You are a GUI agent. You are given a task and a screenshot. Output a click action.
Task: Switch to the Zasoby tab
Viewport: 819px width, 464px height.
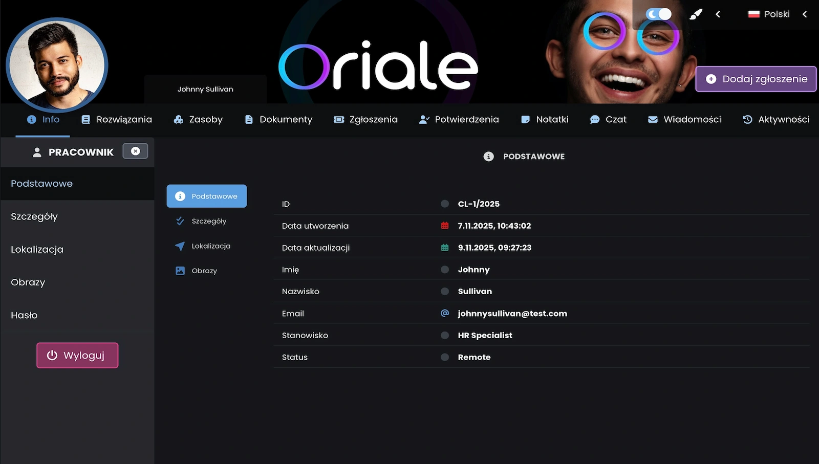pos(198,119)
